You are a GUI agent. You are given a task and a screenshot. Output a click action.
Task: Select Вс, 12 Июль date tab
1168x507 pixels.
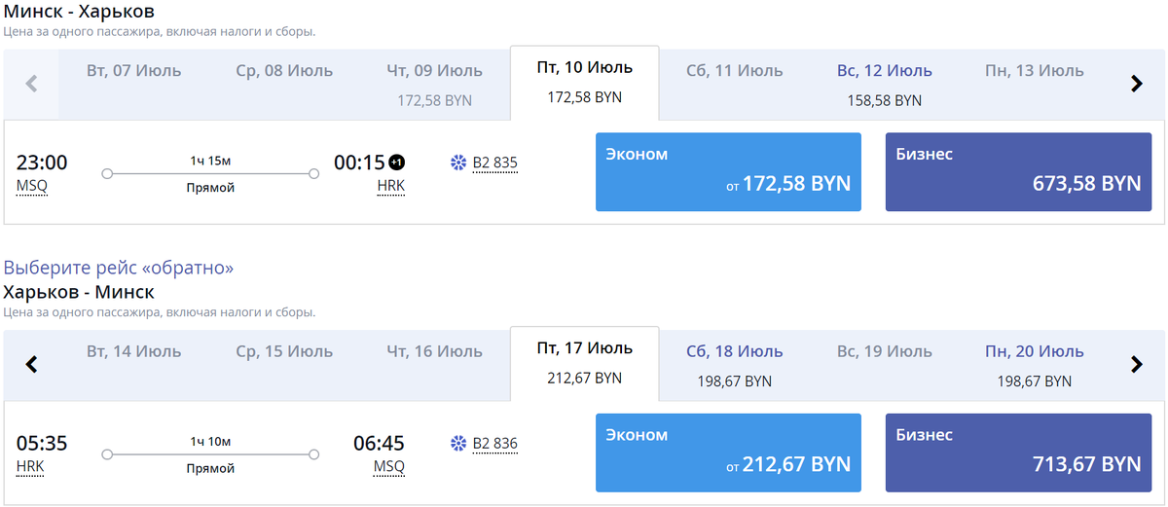click(x=884, y=84)
